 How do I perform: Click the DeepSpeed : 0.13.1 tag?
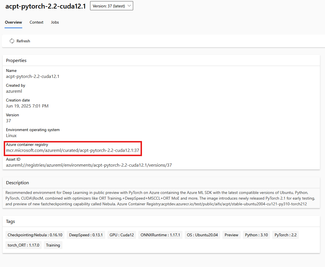(x=86, y=235)
